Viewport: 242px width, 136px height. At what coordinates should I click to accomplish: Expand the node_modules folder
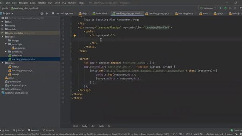coord(2,33)
